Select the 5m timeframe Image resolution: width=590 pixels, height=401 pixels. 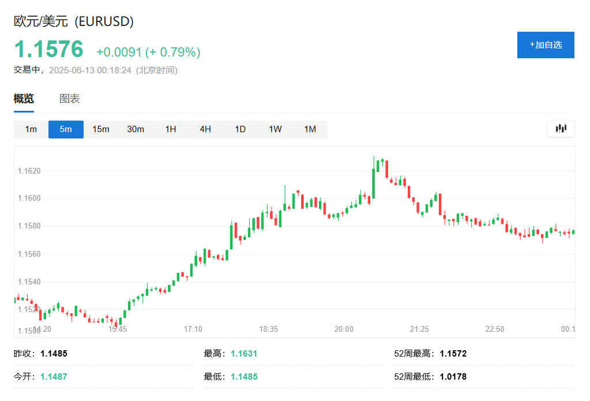coord(66,129)
